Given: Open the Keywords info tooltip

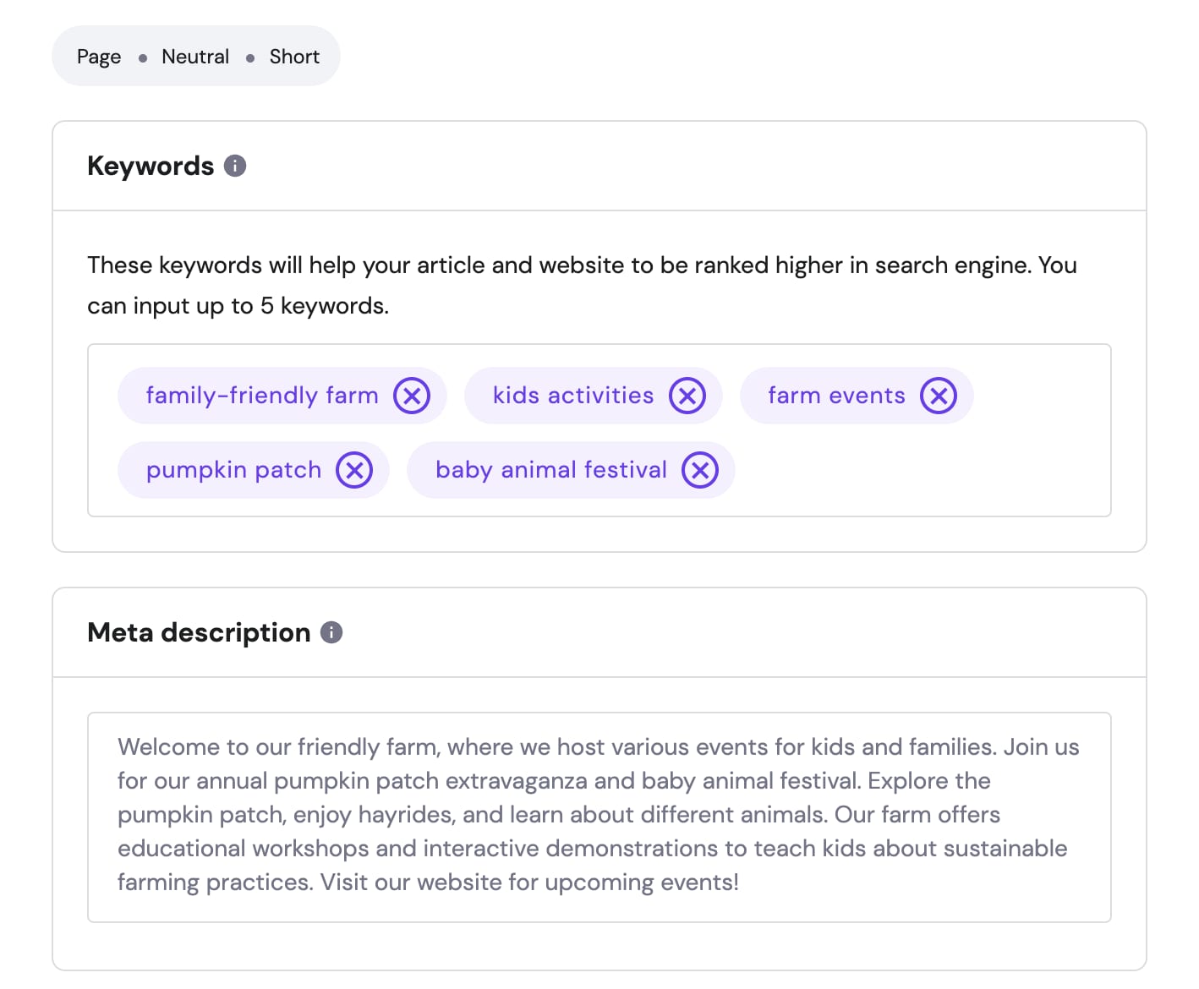Looking at the screenshot, I should pos(235,166).
